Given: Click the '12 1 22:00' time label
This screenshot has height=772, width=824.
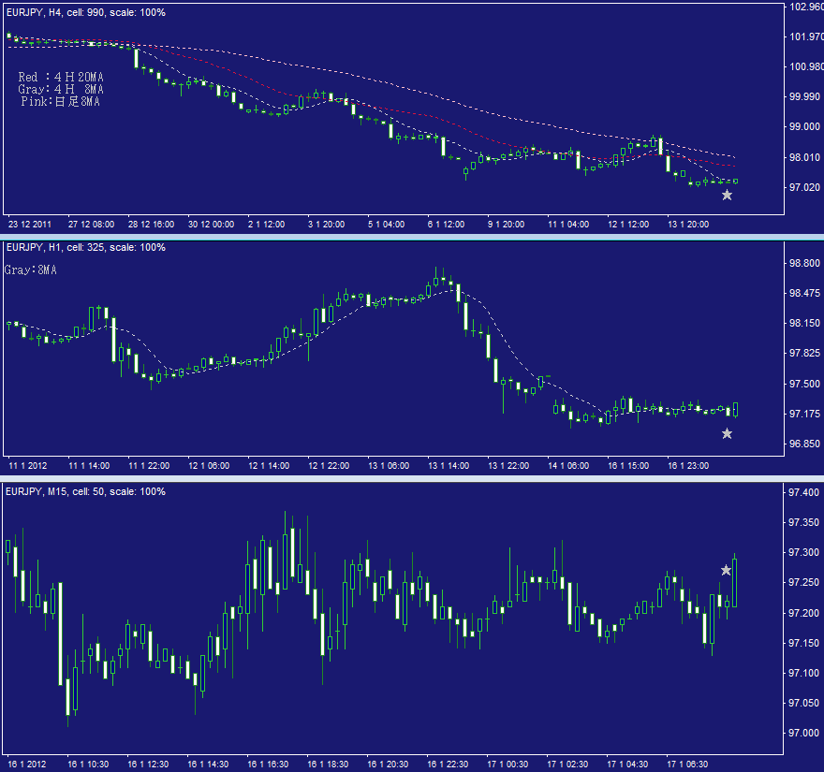Looking at the screenshot, I should [x=329, y=466].
